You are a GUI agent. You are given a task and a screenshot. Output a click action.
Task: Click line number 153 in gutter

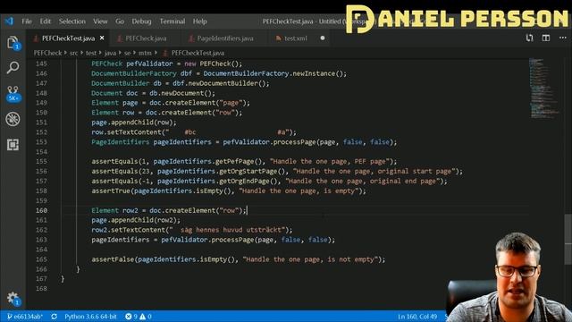pyautogui.click(x=42, y=142)
